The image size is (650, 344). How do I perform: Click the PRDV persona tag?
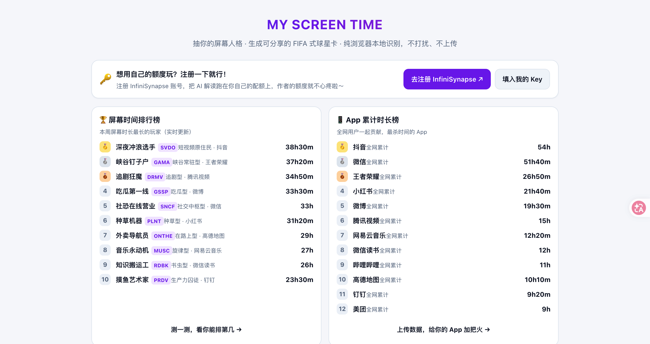(x=161, y=280)
